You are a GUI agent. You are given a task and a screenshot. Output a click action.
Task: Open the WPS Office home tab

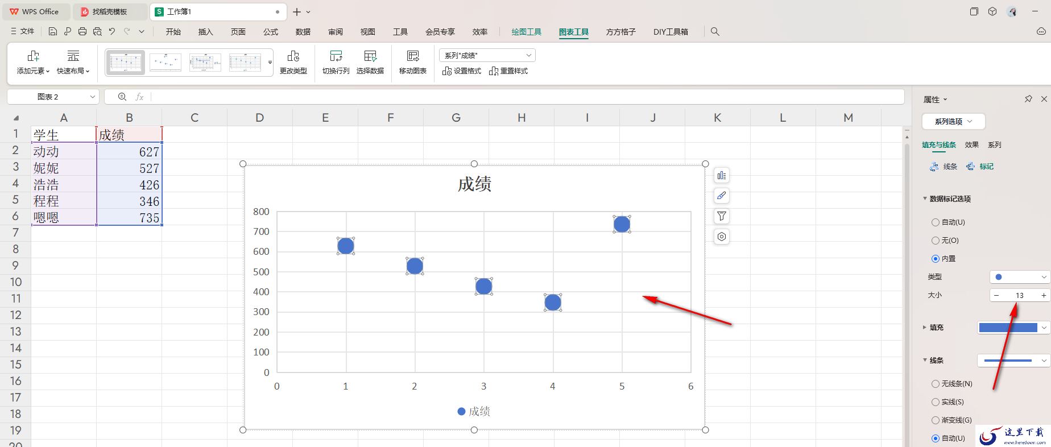[35, 11]
